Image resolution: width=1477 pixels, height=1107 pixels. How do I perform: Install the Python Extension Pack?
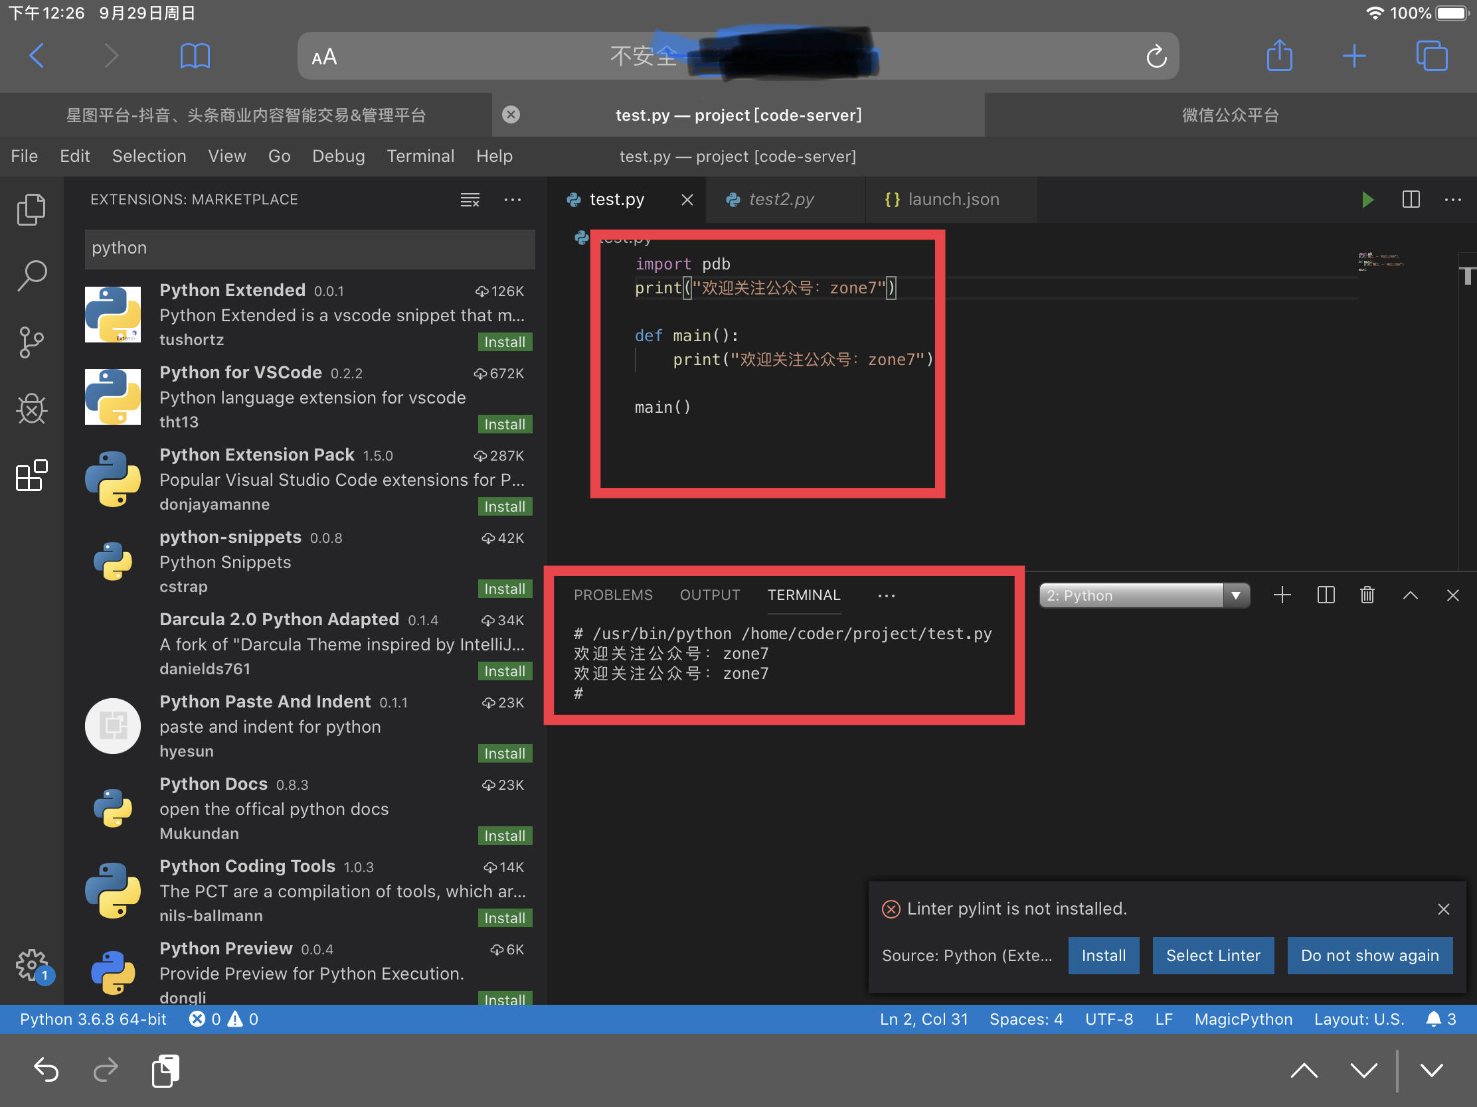point(505,506)
